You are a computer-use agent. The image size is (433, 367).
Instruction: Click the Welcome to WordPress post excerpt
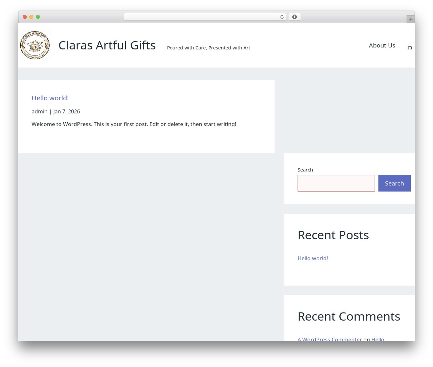[x=134, y=124]
